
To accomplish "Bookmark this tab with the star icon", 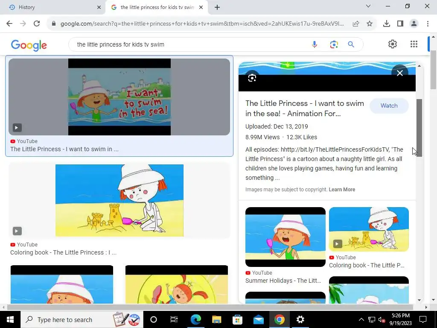I will [369, 24].
